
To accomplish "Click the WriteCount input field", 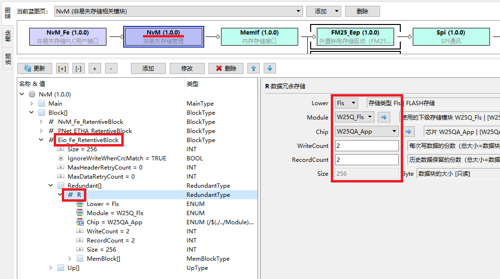I will pos(367,146).
